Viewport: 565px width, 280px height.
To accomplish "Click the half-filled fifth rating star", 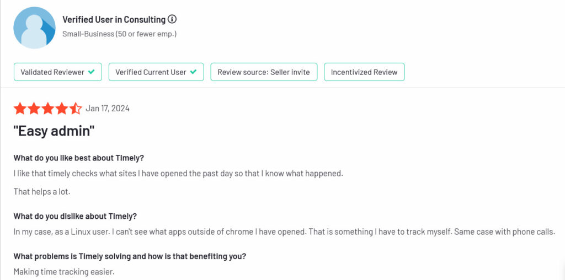I will coord(76,109).
